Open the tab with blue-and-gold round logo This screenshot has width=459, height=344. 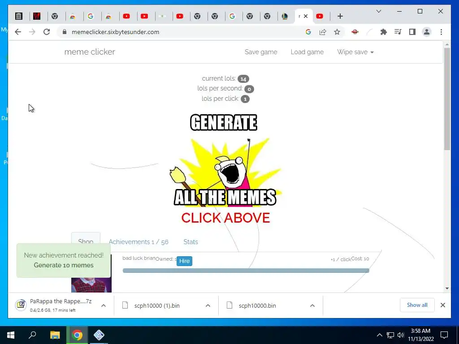(285, 16)
